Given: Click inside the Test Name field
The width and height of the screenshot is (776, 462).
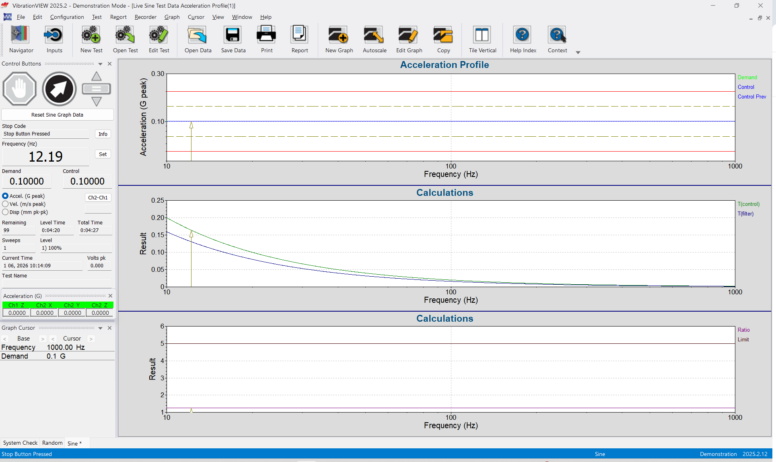Looking at the screenshot, I should (56, 283).
